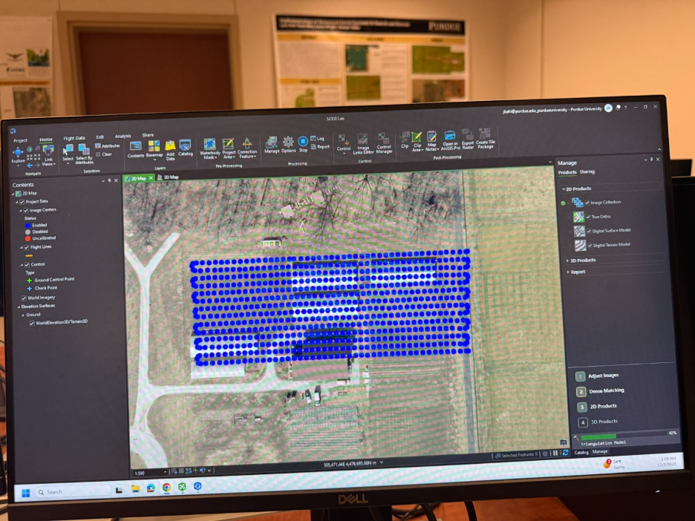695x521 pixels.
Task: Clear the current selection
Action: (104, 154)
